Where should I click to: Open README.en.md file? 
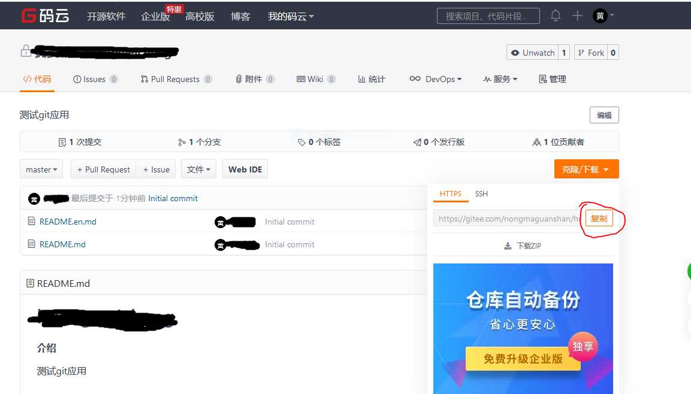[x=68, y=222]
